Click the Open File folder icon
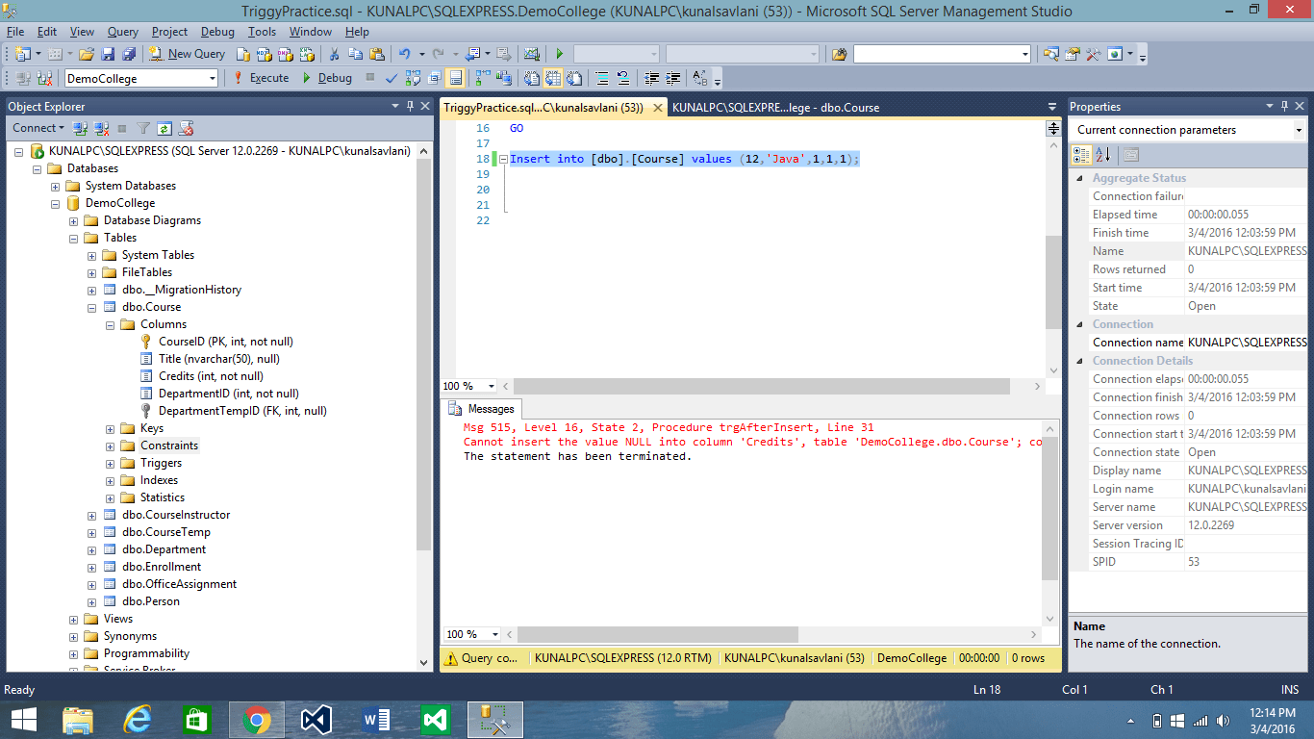Viewport: 1314px width, 739px height. coord(87,54)
